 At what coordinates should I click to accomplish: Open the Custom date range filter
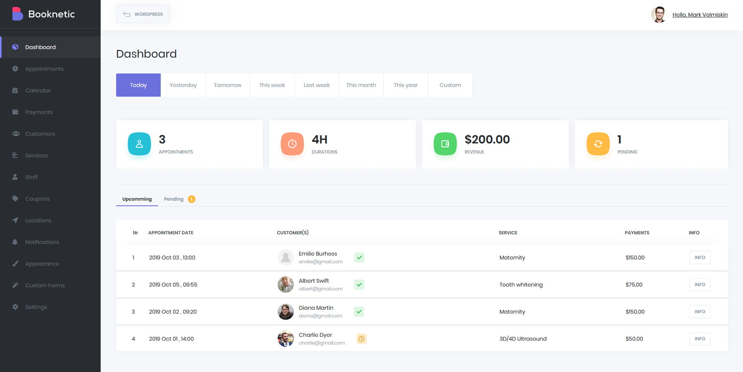(450, 85)
